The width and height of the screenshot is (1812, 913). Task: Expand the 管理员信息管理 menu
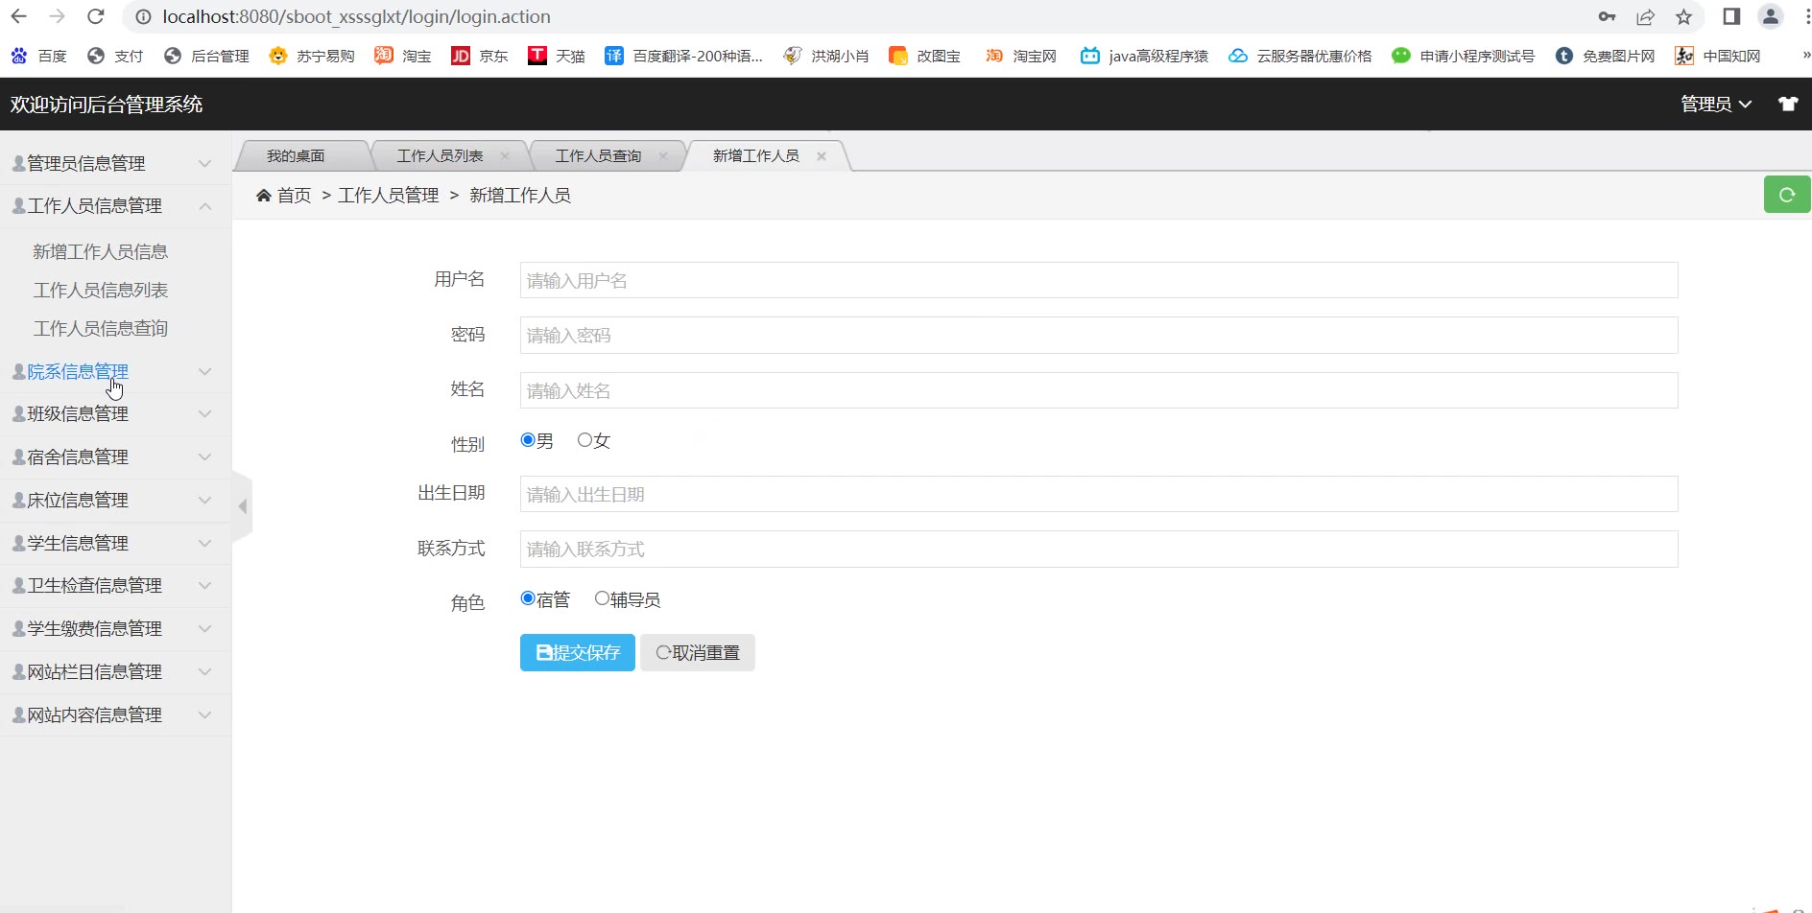click(115, 163)
